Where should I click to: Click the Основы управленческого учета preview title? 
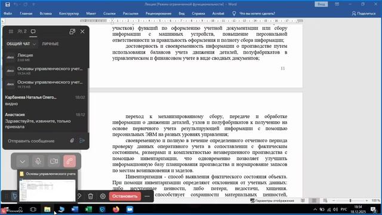click(x=51, y=174)
